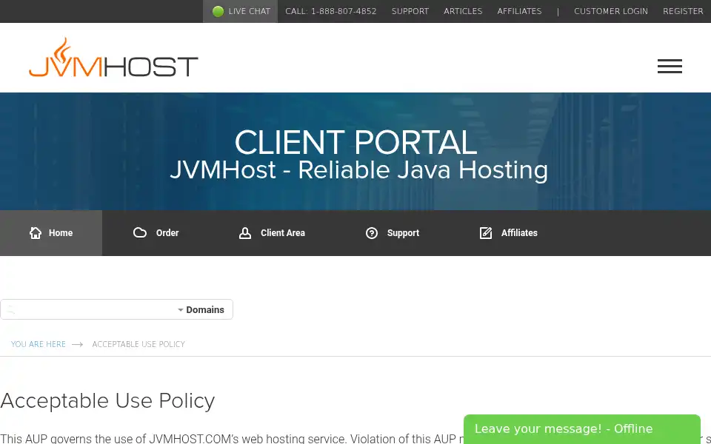Go to CUSTOMER LOGIN

coord(611,11)
